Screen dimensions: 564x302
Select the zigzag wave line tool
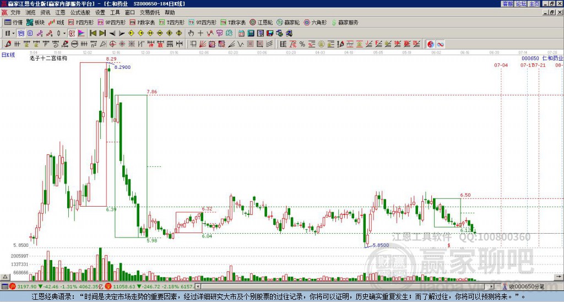[241, 44]
